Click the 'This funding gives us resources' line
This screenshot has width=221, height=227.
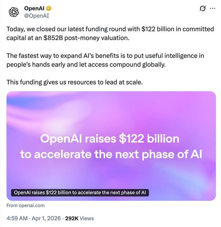pos(75,82)
